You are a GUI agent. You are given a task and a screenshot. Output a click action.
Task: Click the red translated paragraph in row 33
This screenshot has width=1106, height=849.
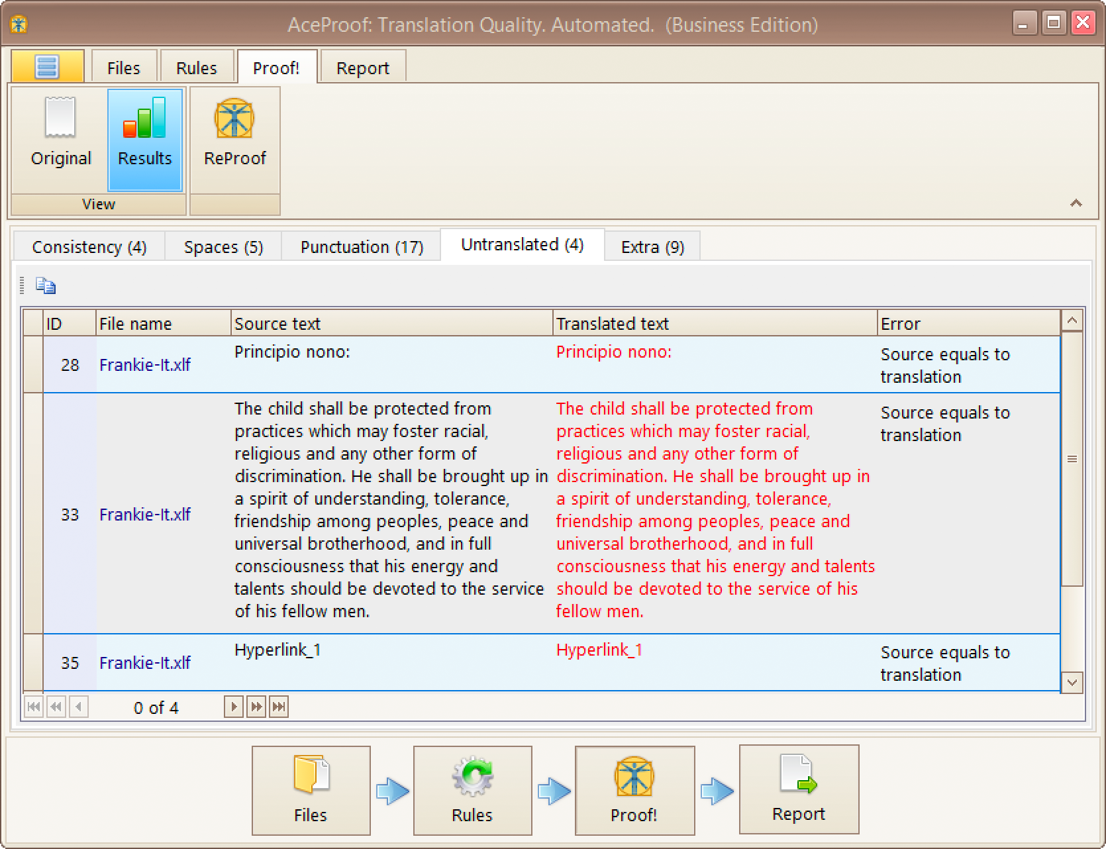[x=715, y=510]
